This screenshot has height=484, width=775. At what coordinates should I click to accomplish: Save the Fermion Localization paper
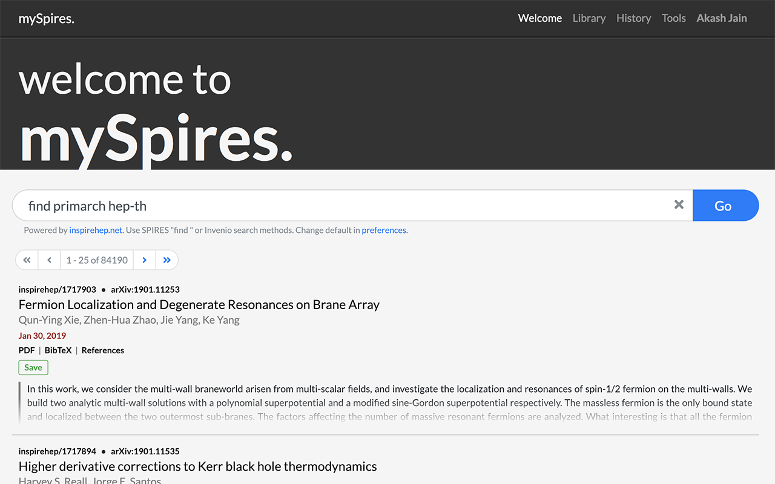tap(33, 367)
